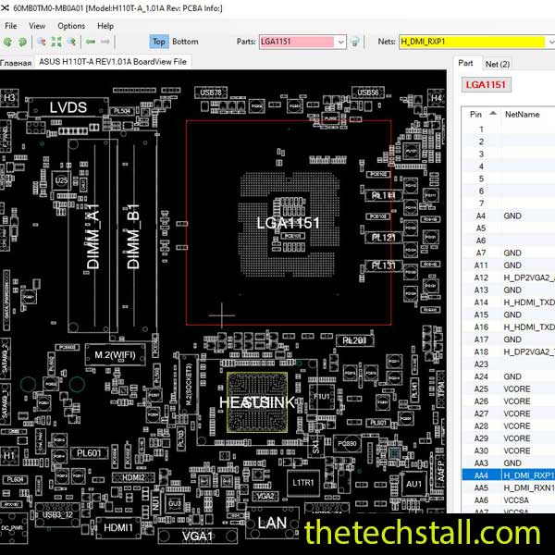Select the L1TR1 component
555x555 pixels.
[x=303, y=483]
